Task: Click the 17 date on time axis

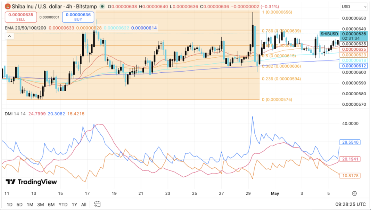Action: [87, 193]
